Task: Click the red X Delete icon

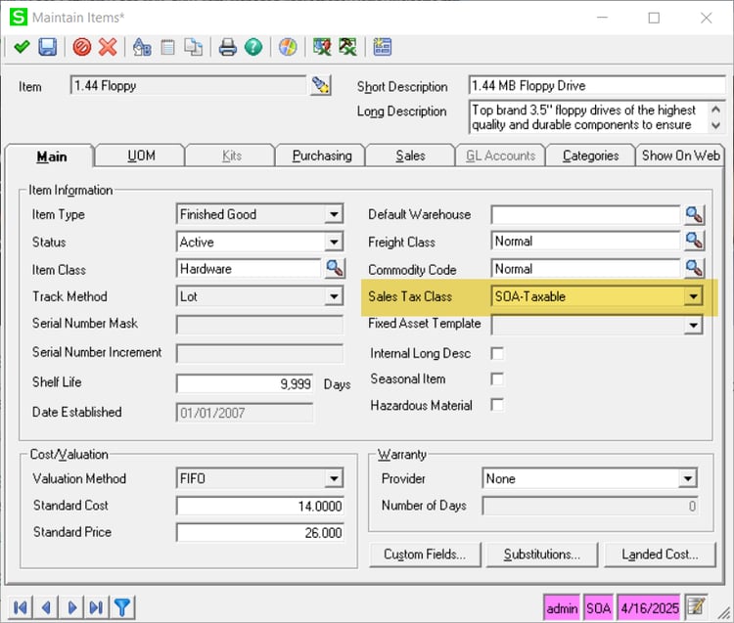Action: 108,47
